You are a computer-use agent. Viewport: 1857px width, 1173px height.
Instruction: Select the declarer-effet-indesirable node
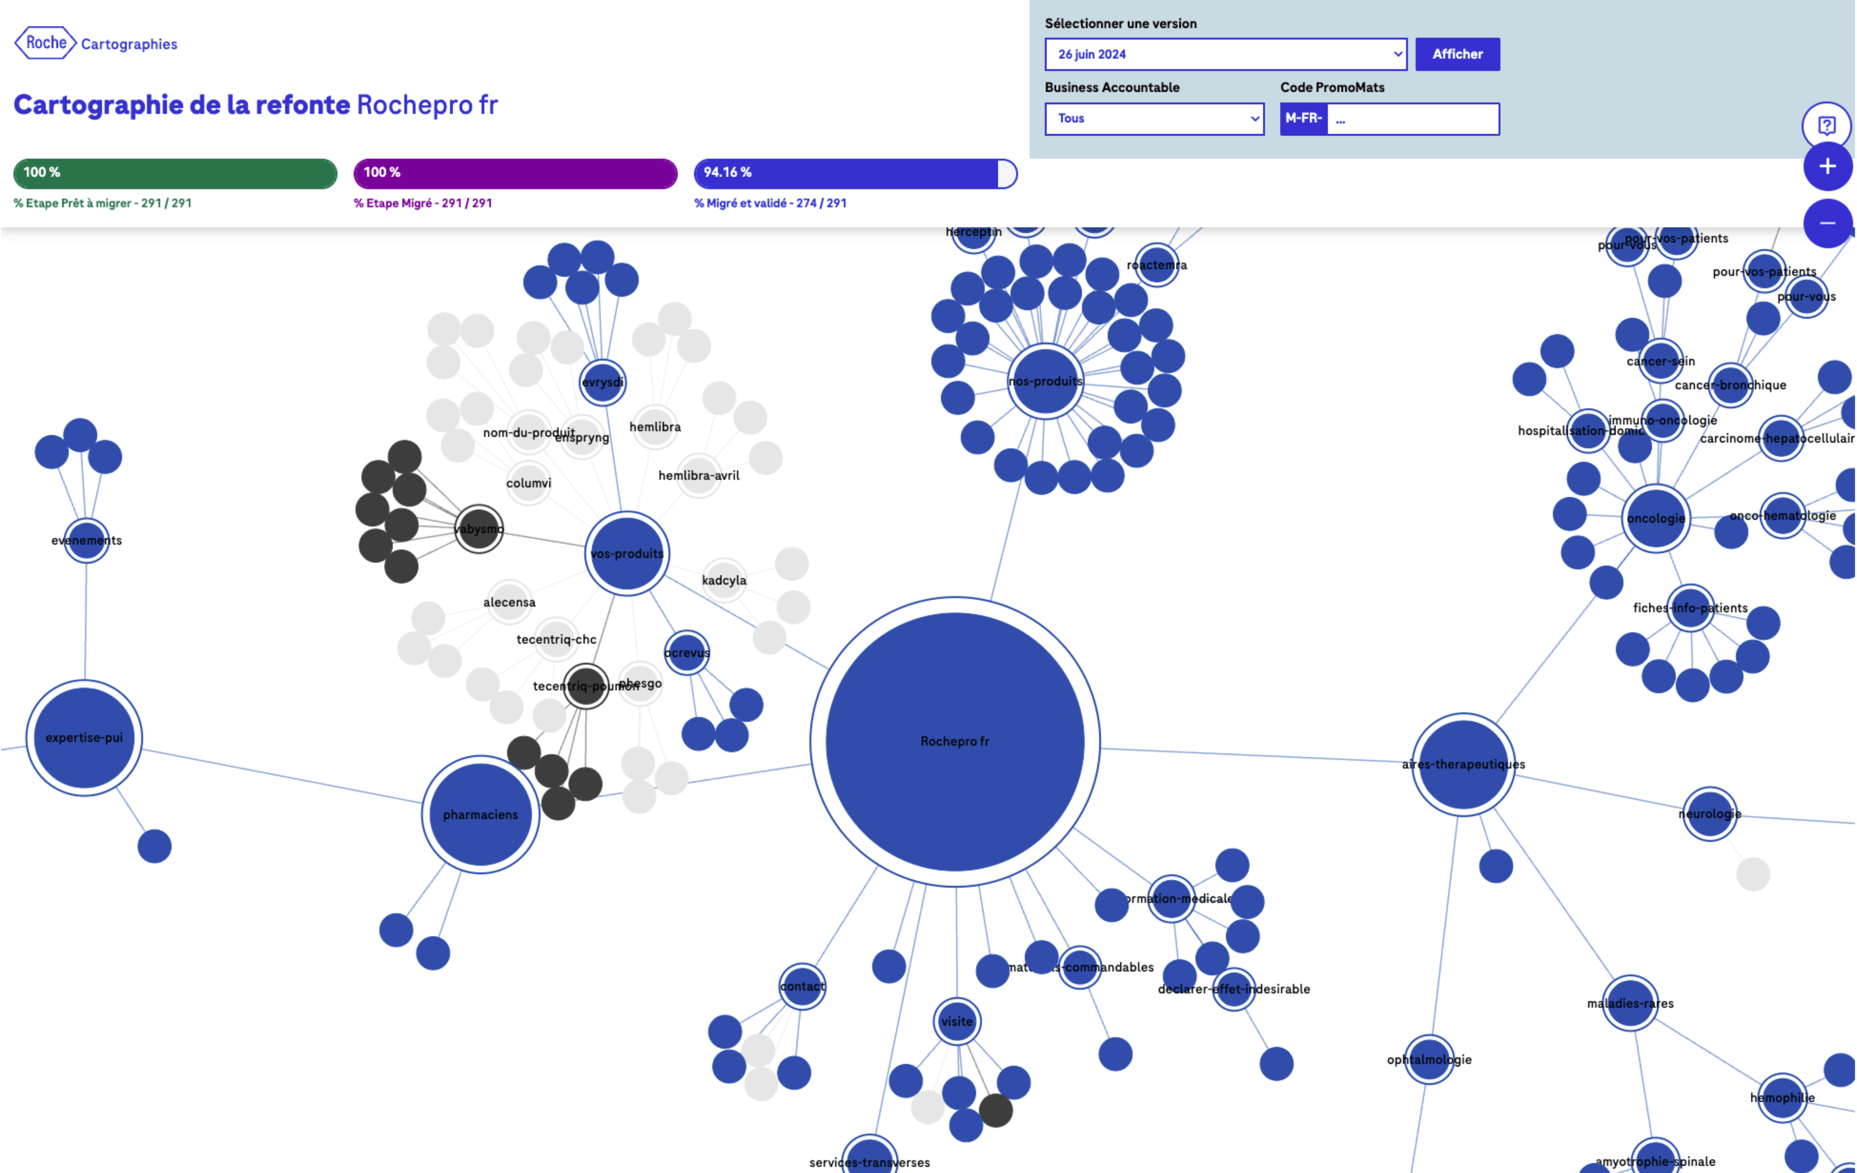coord(1234,990)
